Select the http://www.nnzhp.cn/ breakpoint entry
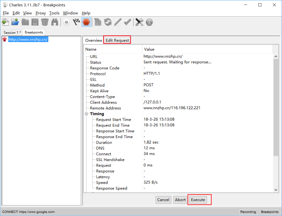The height and width of the screenshot is (216, 282). tap(28, 39)
